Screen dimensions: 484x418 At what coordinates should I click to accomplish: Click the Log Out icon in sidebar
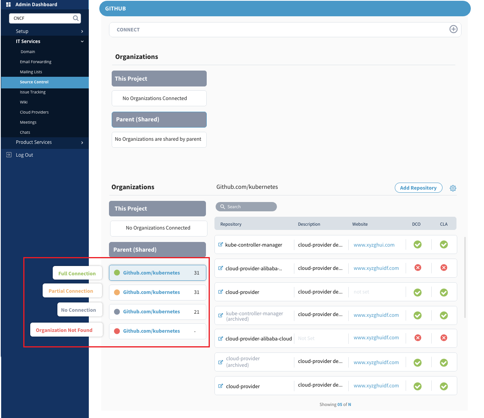coord(9,155)
